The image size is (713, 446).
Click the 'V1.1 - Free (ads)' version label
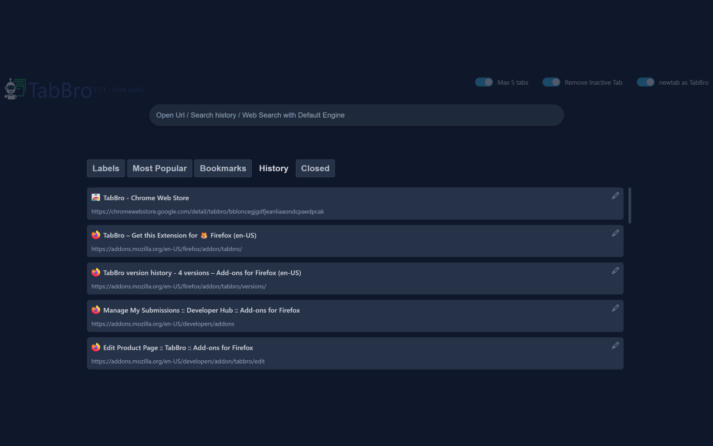point(118,90)
